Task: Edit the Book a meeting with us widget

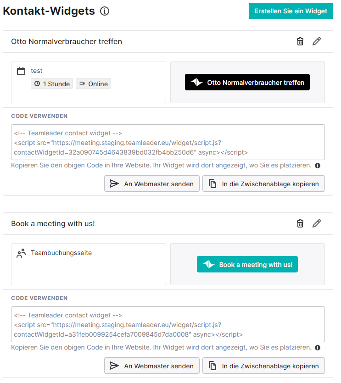Action: (x=317, y=223)
